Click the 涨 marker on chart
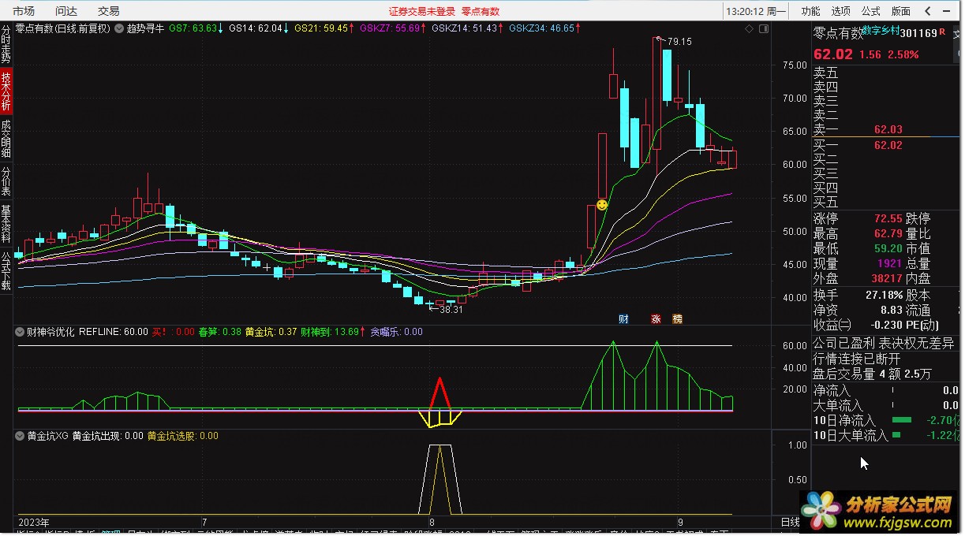The image size is (965, 536). tap(656, 319)
